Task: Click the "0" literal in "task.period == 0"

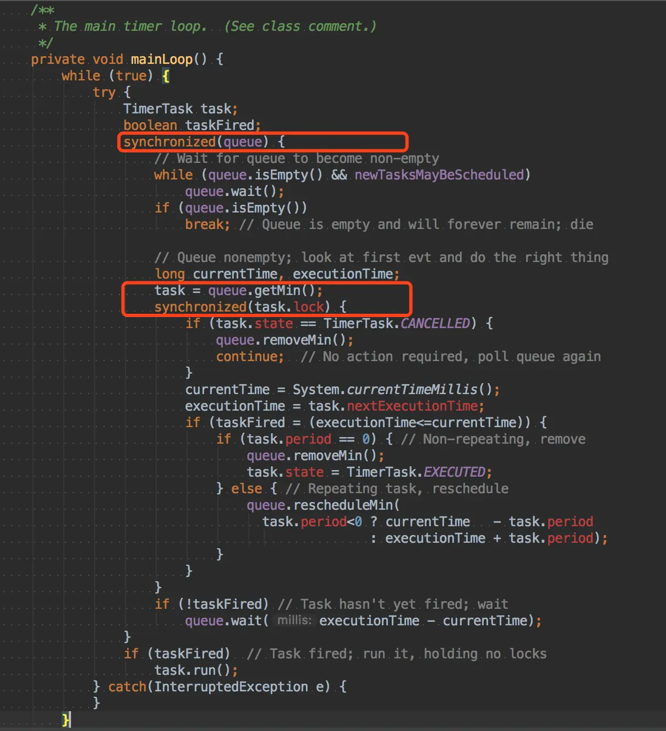Action: 366,439
